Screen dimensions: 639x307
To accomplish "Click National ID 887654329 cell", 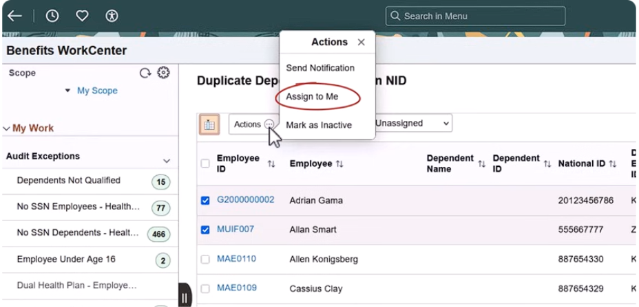I will click(580, 288).
